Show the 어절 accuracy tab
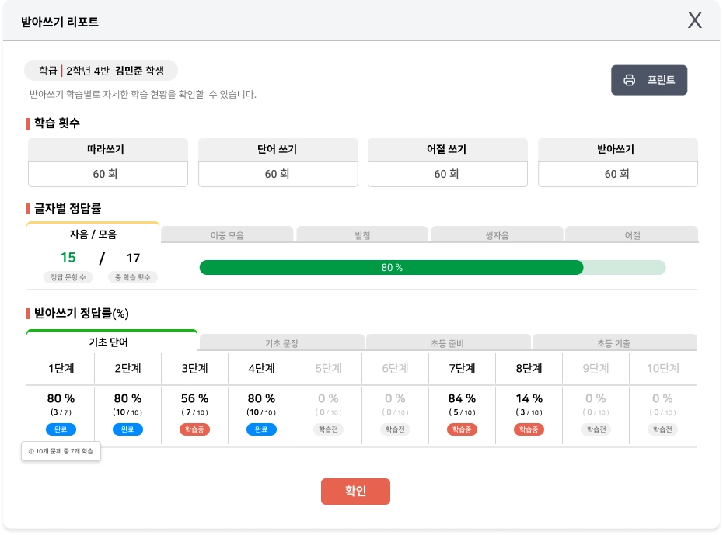723x535 pixels. click(x=632, y=234)
